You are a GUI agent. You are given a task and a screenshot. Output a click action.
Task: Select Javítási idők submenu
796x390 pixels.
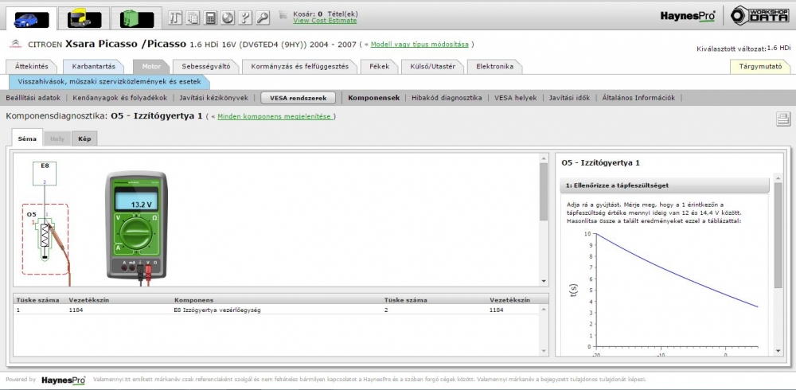pos(569,98)
